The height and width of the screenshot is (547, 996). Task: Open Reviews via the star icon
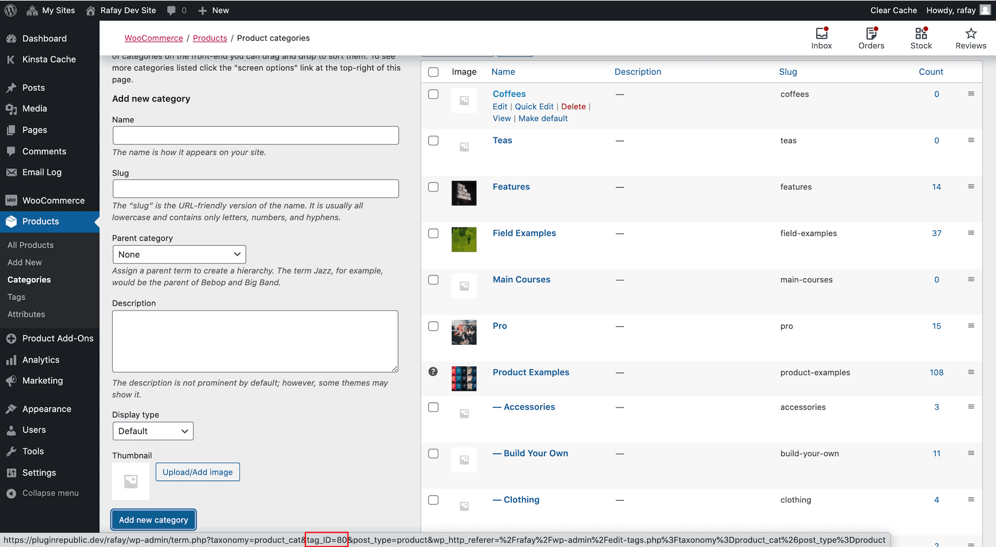click(970, 38)
